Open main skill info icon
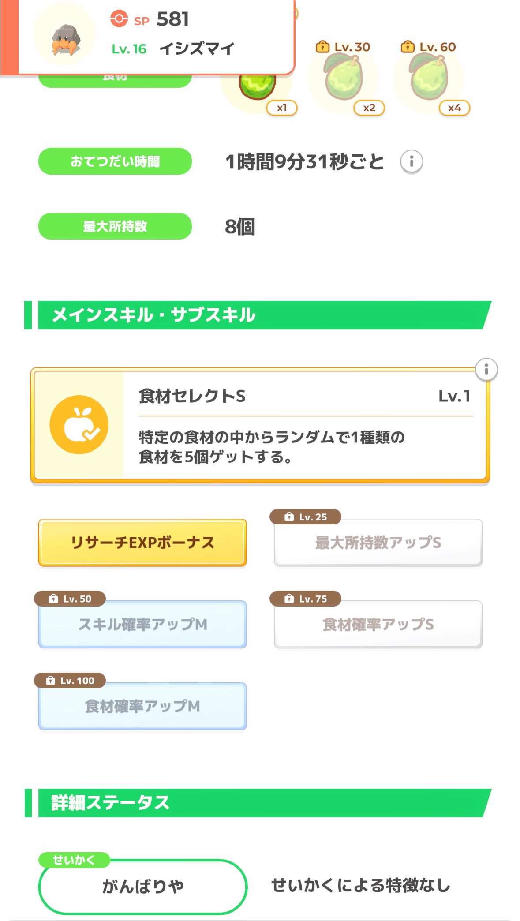 [486, 369]
